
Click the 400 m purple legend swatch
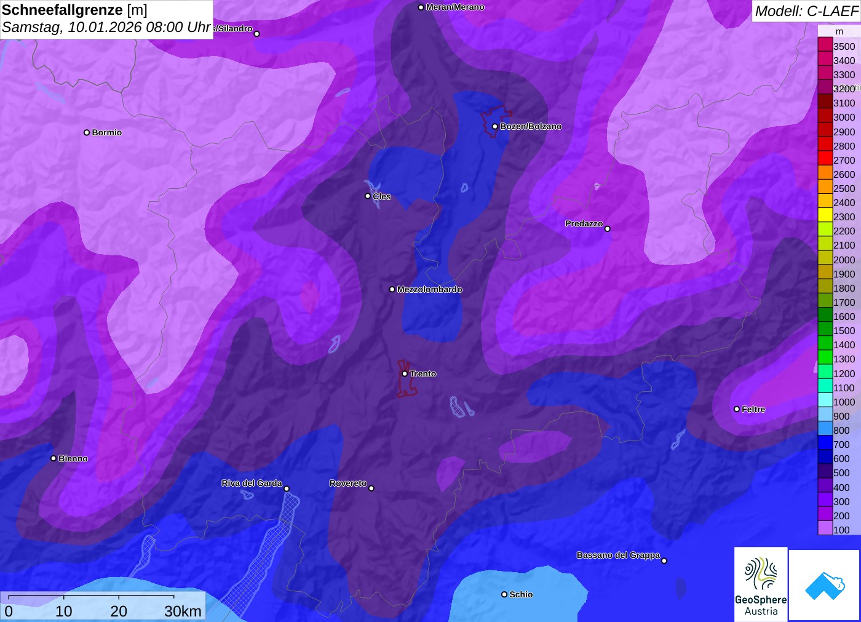pyautogui.click(x=825, y=485)
